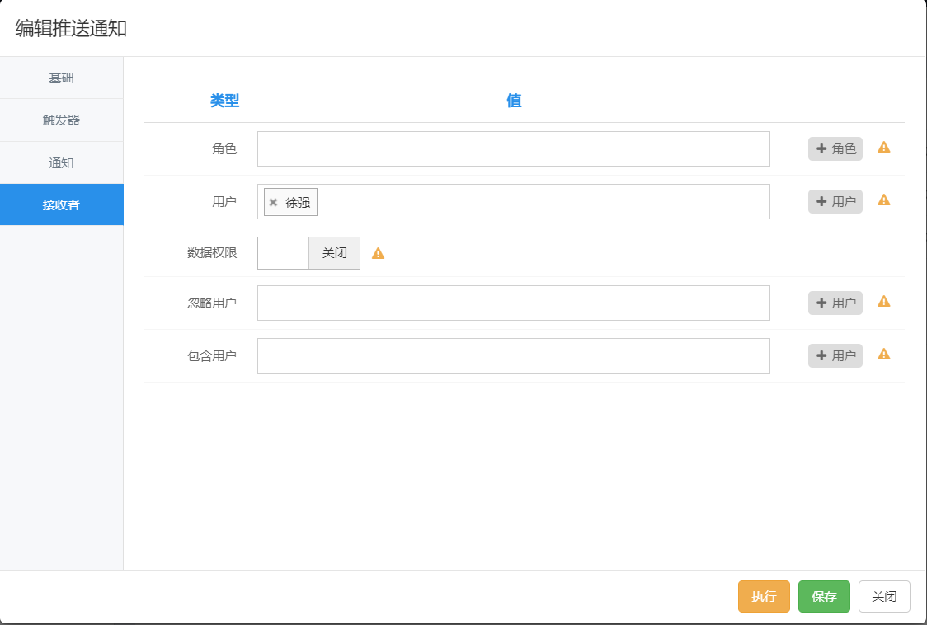Click warning icon in 忽略用户 row
This screenshot has width=927, height=625.
click(883, 302)
